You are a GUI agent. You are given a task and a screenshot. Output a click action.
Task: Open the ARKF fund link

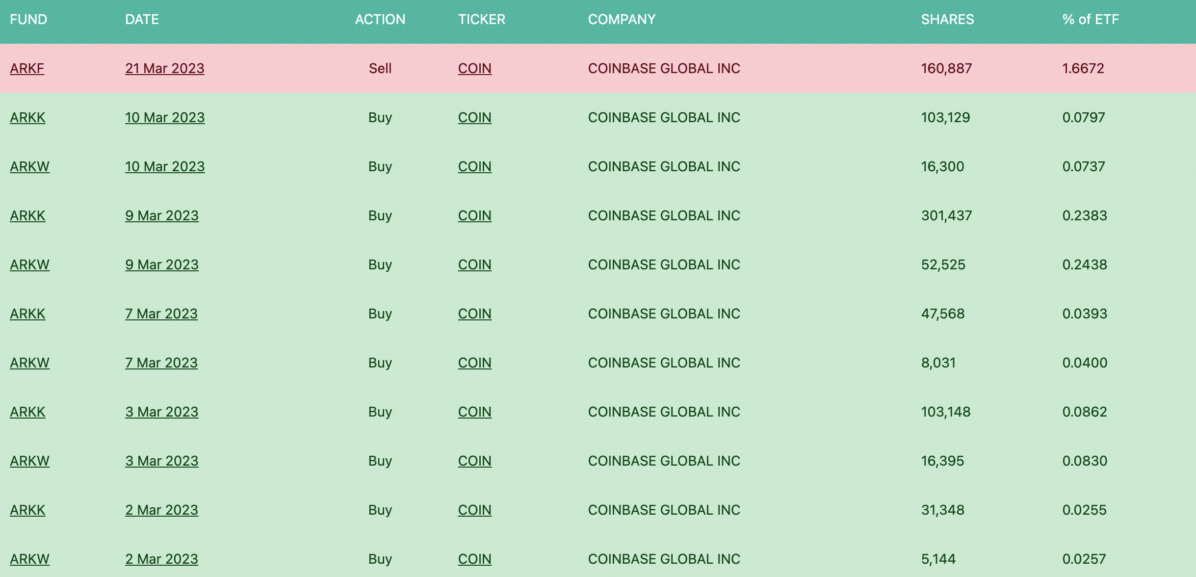point(27,69)
